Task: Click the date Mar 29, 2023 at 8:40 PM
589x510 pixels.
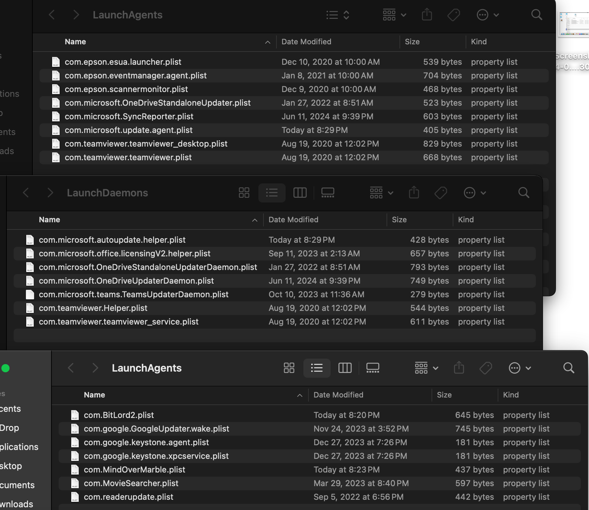Action: pos(361,483)
